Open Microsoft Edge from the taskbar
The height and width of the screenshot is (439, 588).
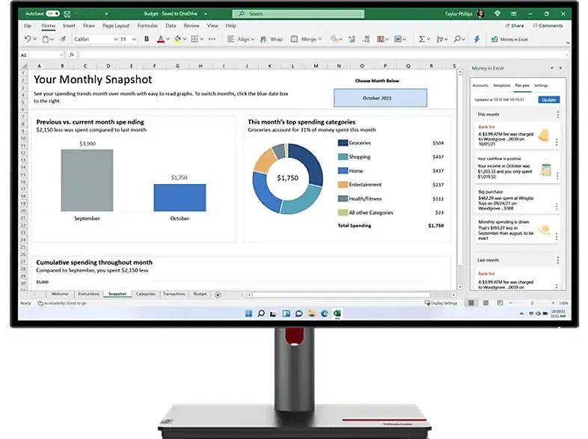coord(325,313)
